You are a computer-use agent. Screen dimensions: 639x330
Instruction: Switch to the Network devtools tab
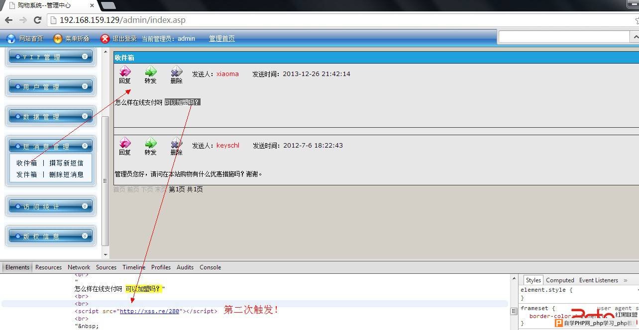pyautogui.click(x=79, y=267)
